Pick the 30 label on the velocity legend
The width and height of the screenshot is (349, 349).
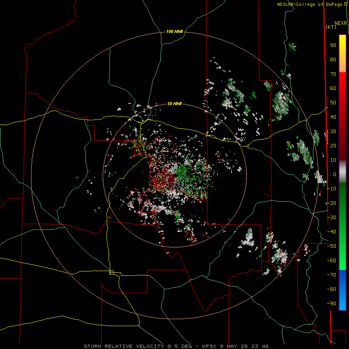click(333, 131)
